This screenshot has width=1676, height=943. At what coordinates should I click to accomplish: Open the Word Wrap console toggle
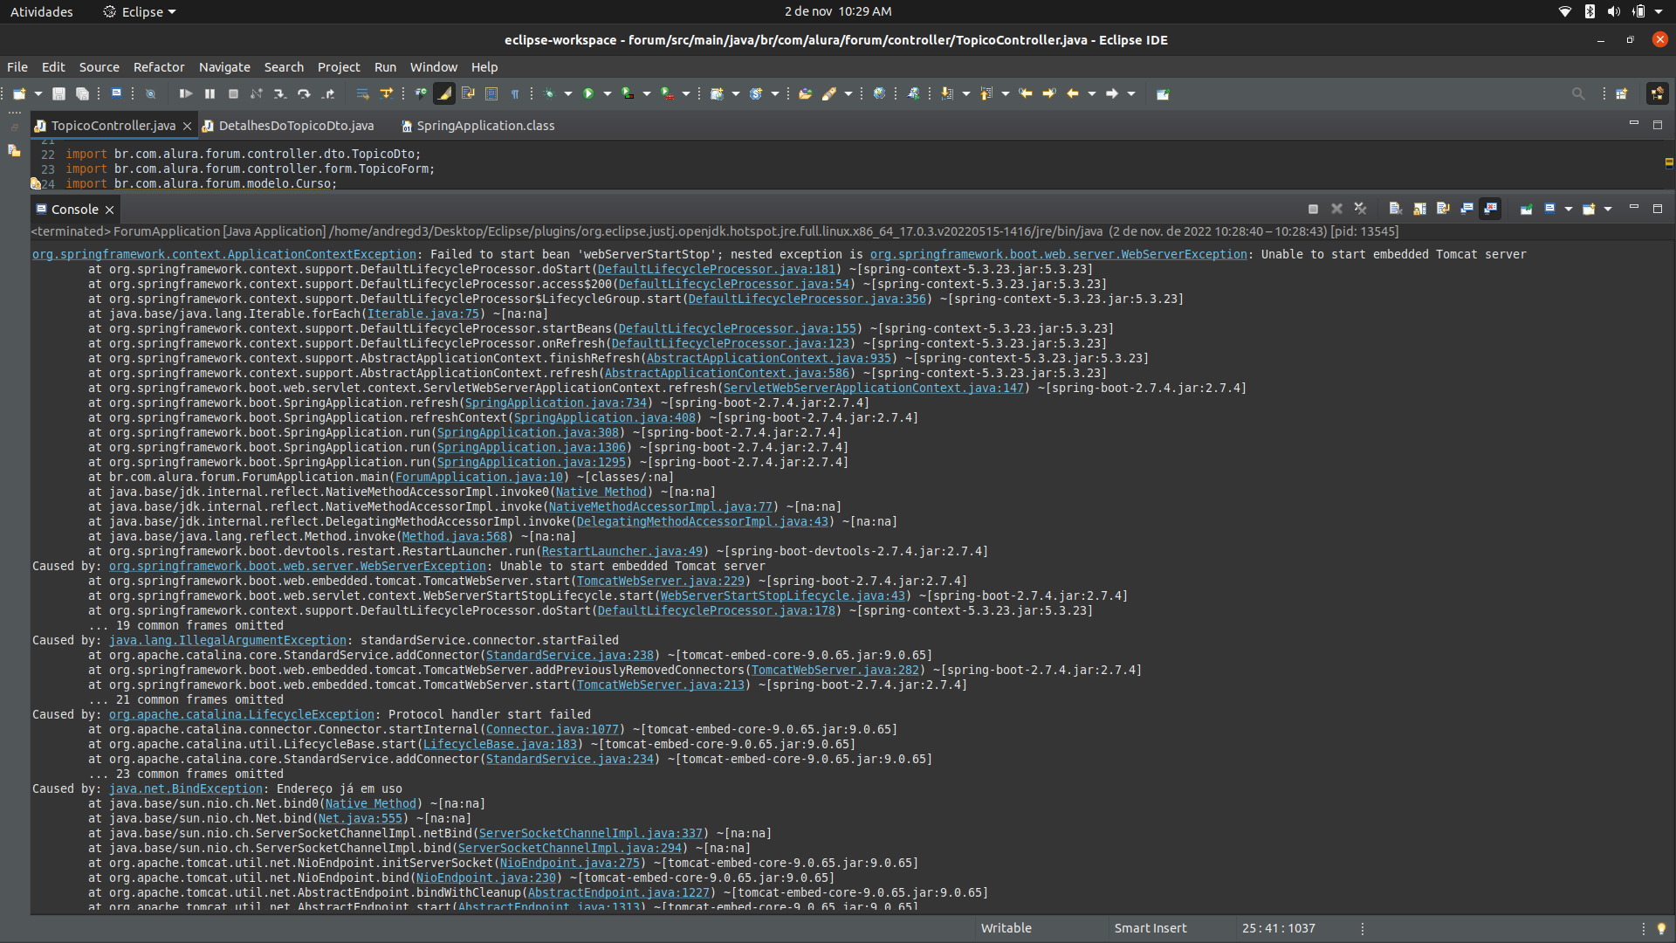[1443, 209]
